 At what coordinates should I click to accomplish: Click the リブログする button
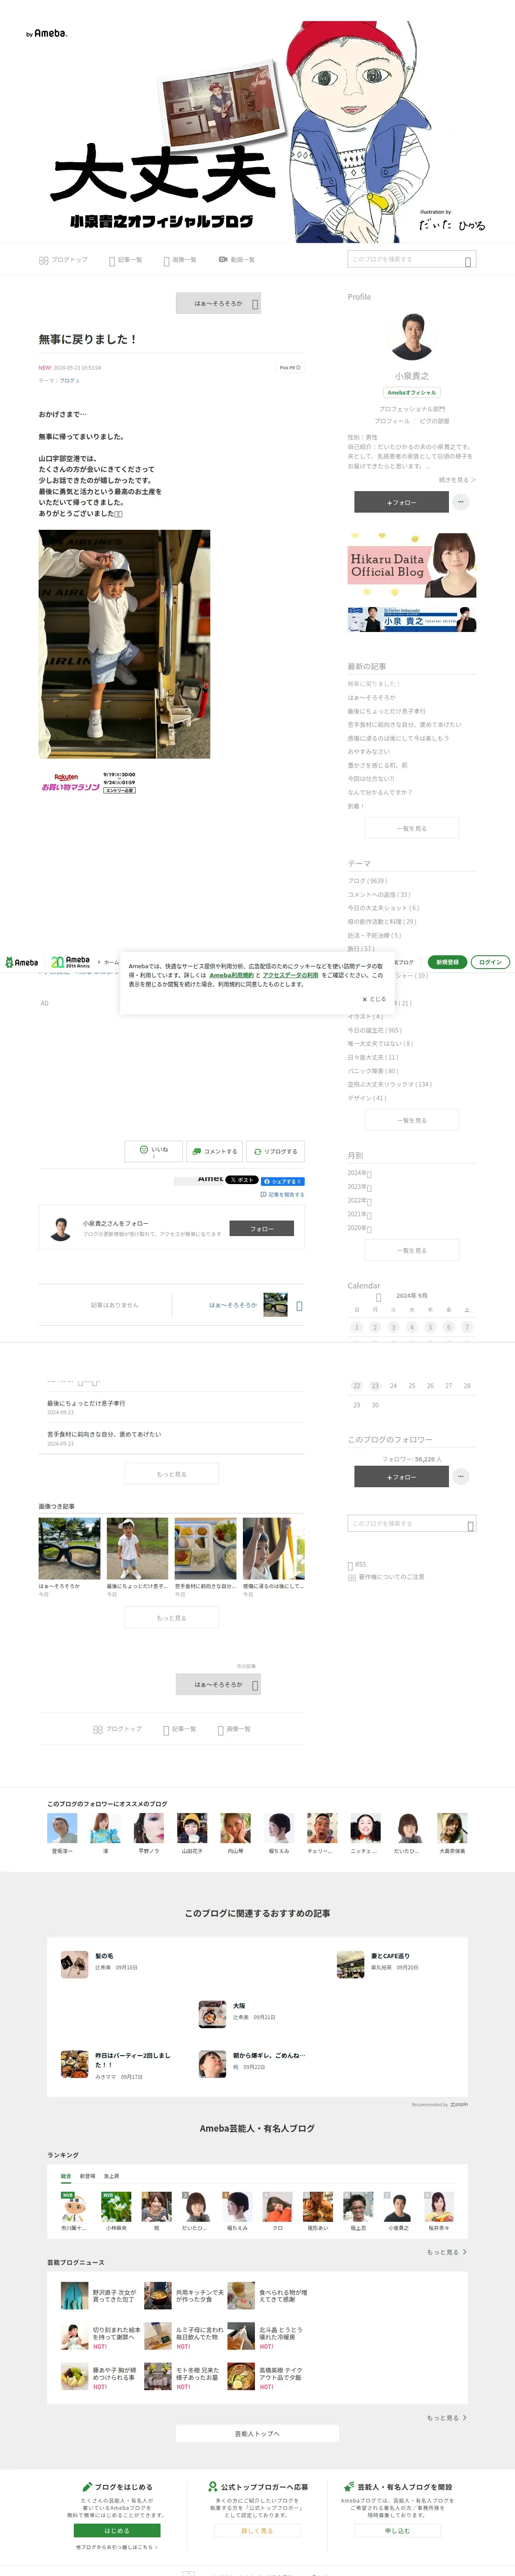click(x=275, y=1151)
